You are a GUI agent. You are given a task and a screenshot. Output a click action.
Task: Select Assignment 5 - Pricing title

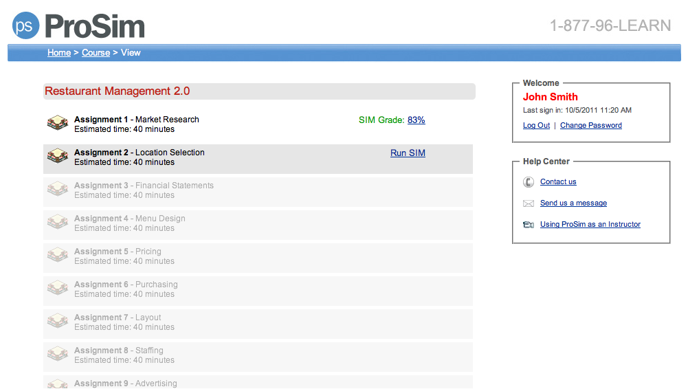(118, 252)
